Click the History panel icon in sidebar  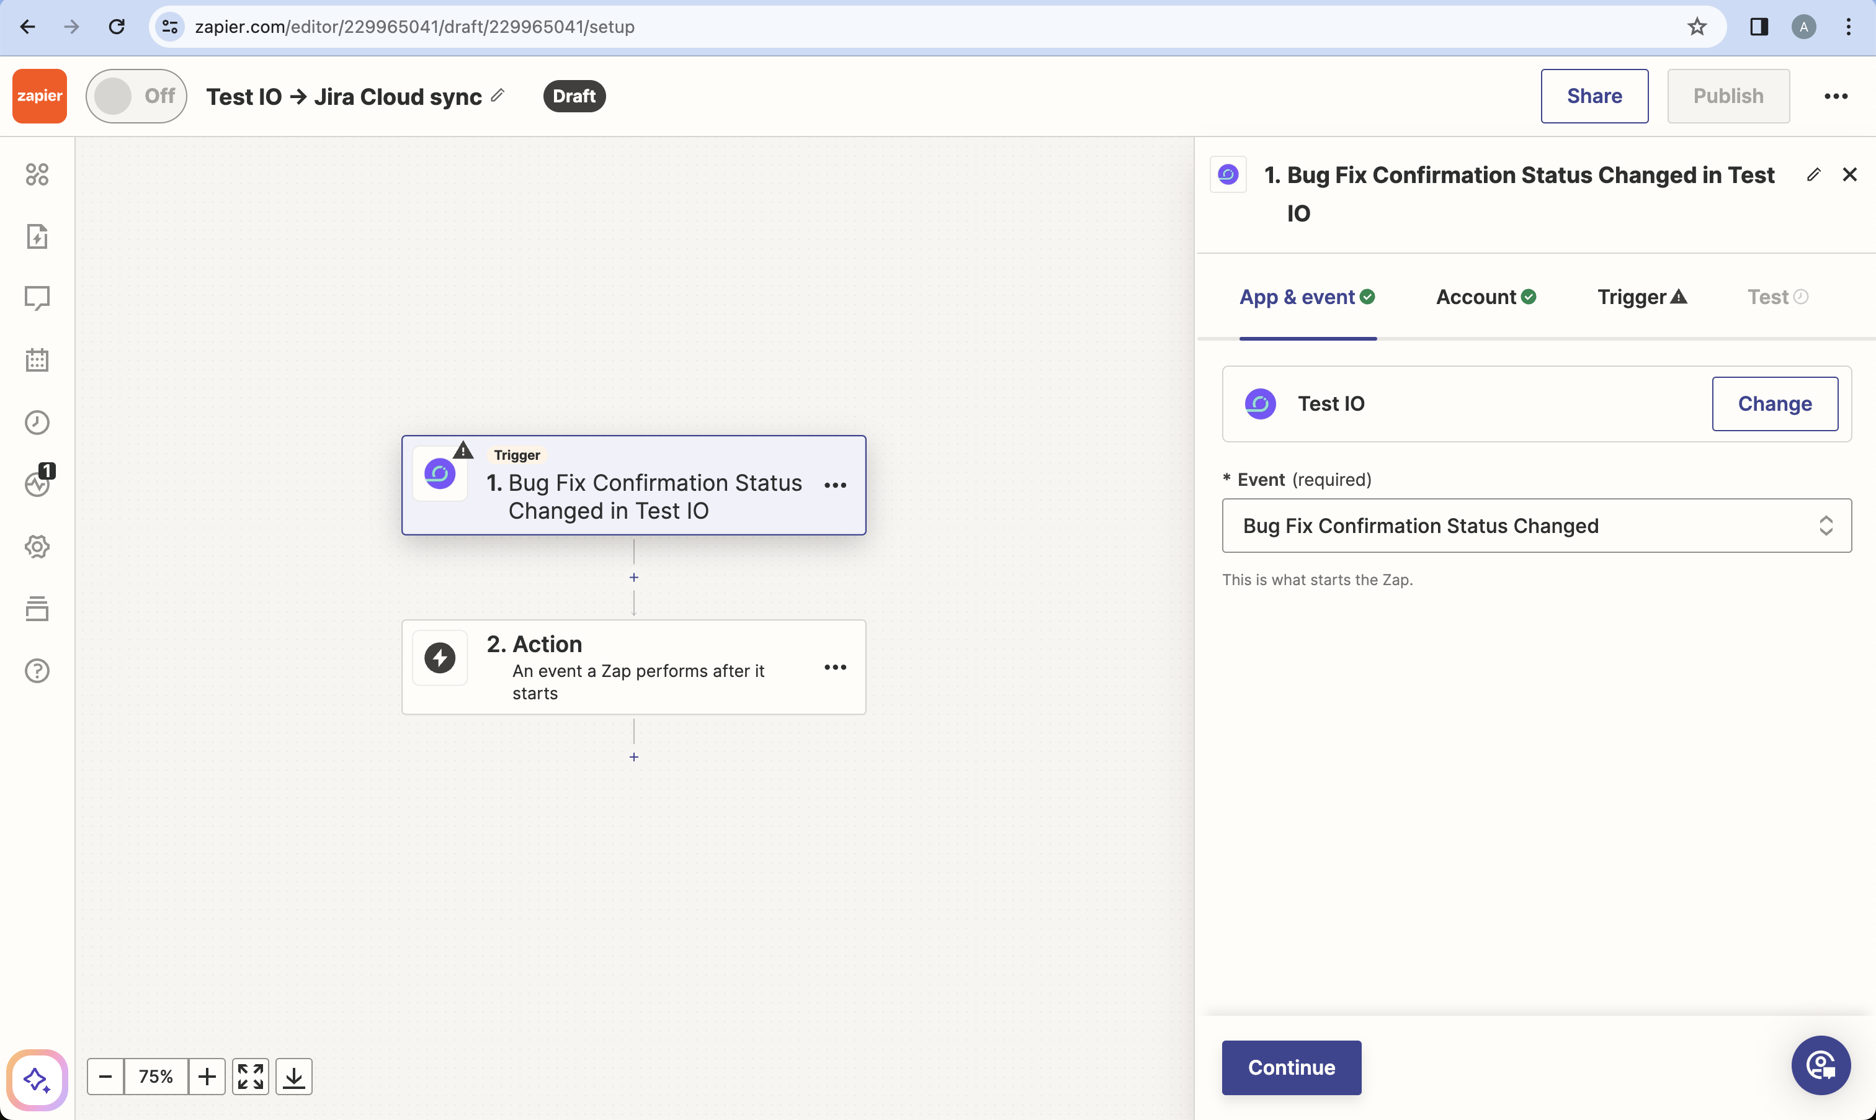click(x=37, y=423)
